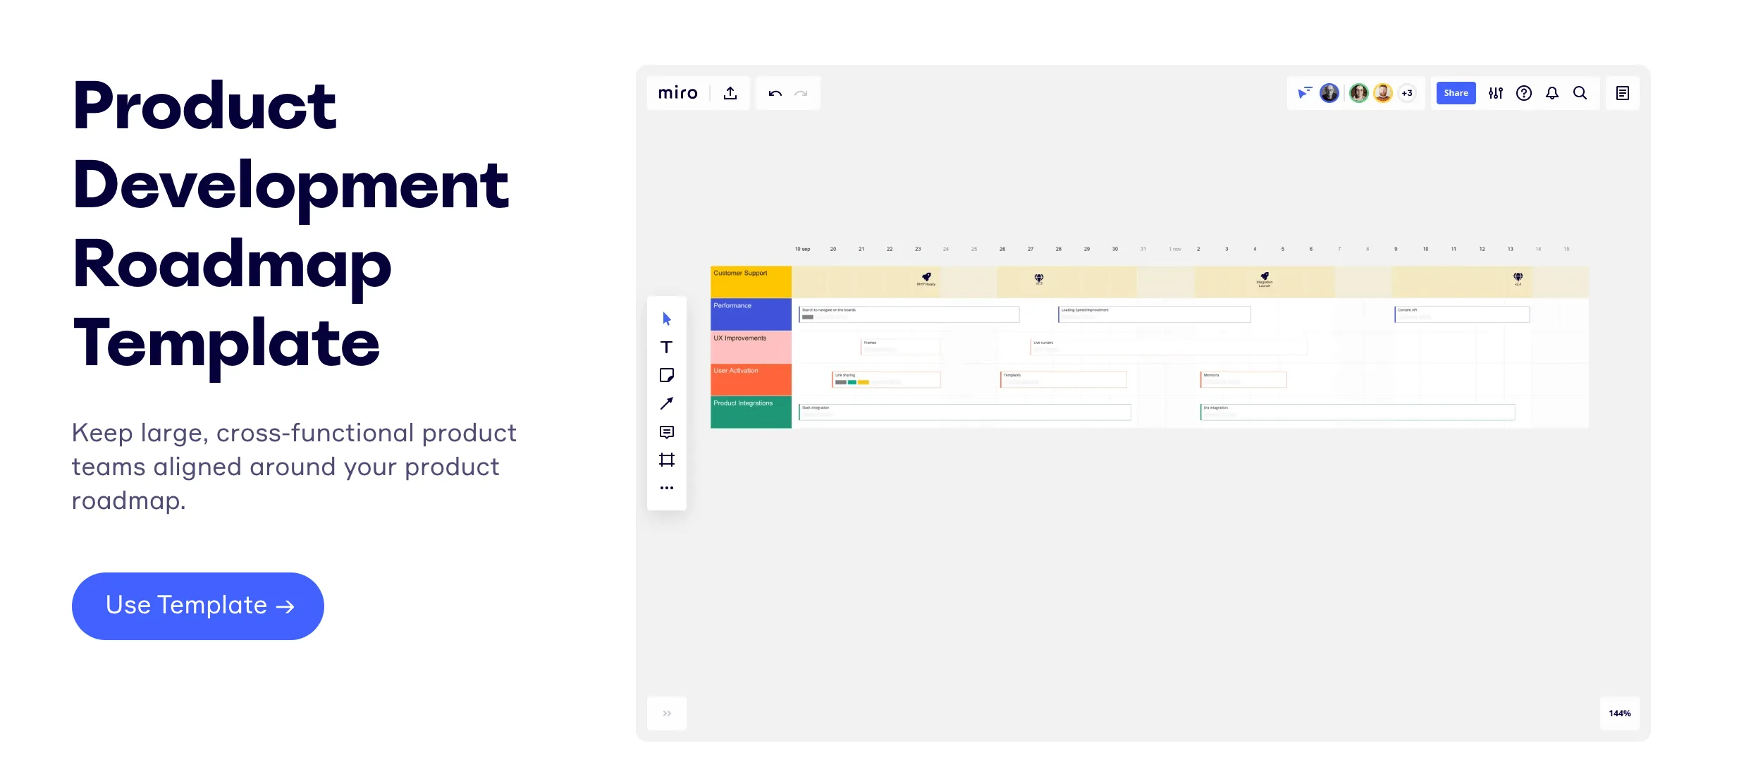The image size is (1751, 760).
Task: Click the Redo arrow
Action: [x=801, y=93]
